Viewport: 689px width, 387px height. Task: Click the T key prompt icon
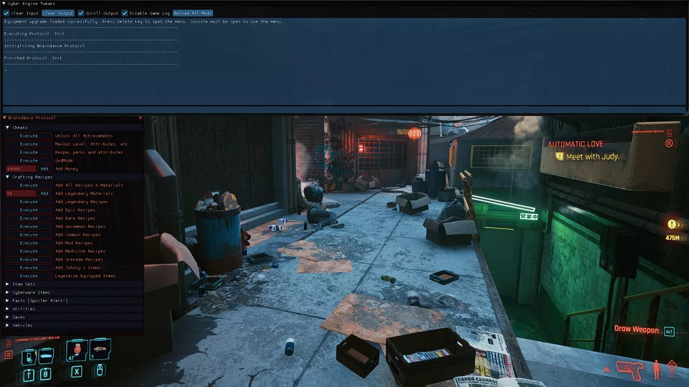[x=29, y=374]
